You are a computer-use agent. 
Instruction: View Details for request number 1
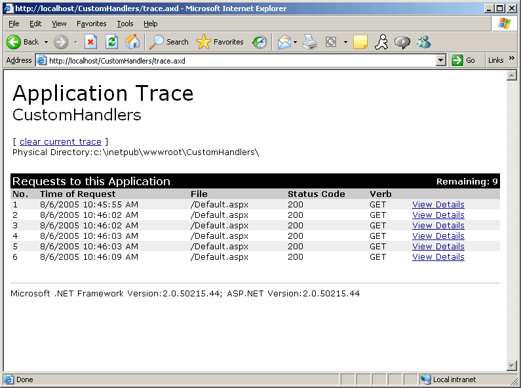click(x=438, y=204)
